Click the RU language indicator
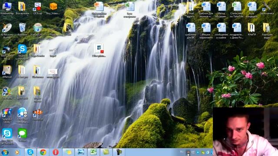Screen dimensions: 278x156 pyautogui.click(x=182, y=152)
